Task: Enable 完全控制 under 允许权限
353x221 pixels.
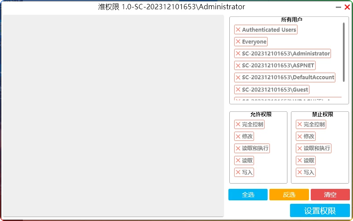Action: coord(249,125)
